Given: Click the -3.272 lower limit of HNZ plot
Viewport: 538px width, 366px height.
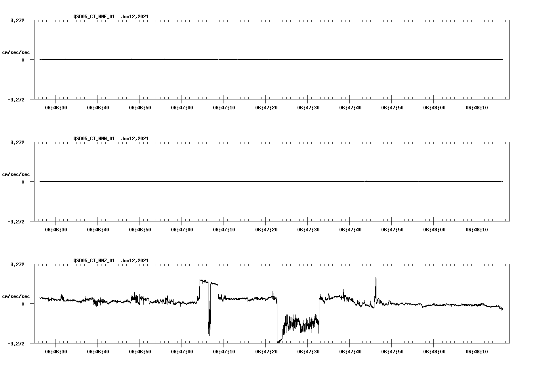Looking at the screenshot, I should coord(16,344).
